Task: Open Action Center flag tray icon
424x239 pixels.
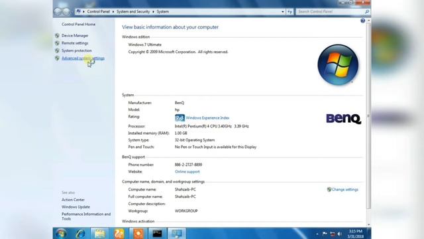Action: (x=325, y=234)
